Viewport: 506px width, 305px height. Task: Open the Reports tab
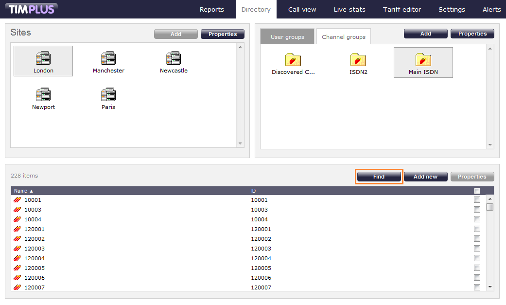pos(212,9)
